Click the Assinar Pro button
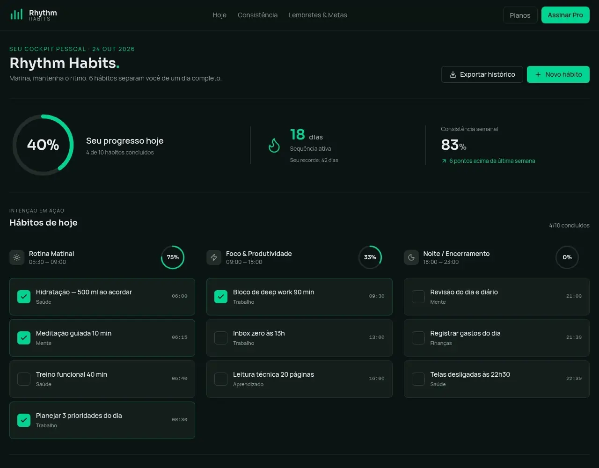The height and width of the screenshot is (468, 599). (x=565, y=15)
